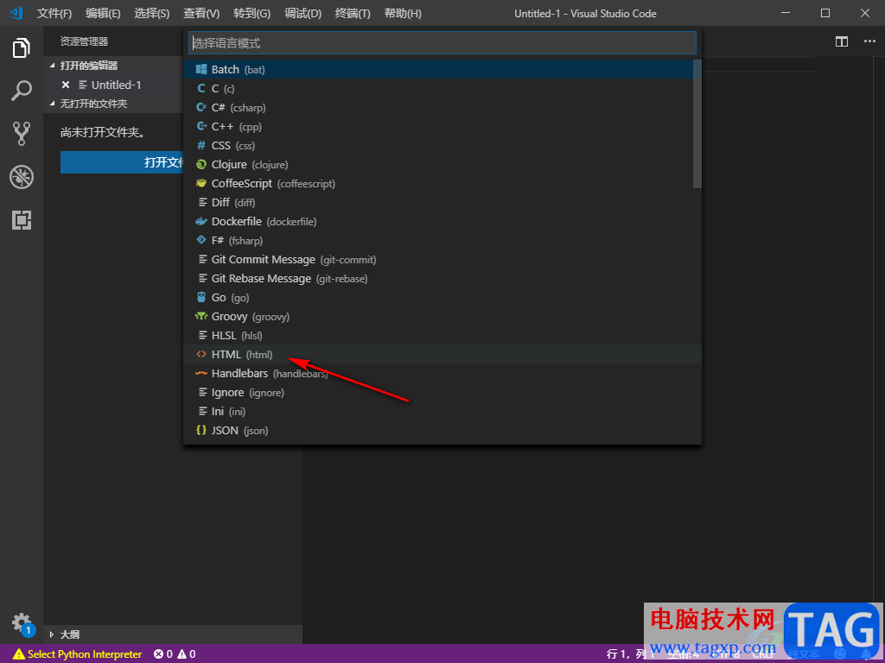Open the 文件(F) menu

point(54,13)
